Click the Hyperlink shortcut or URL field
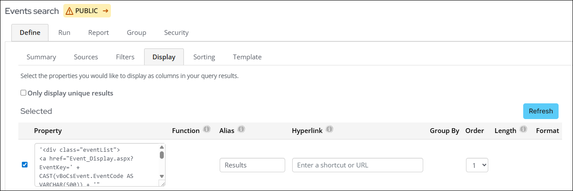 [x=357, y=165]
